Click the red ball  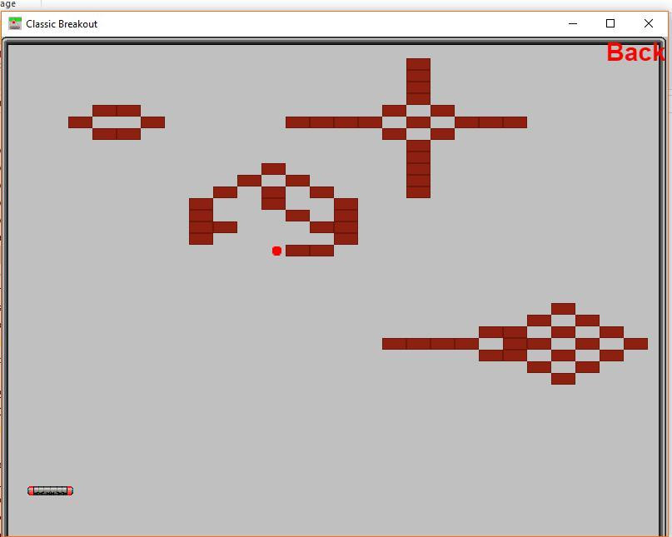point(276,251)
